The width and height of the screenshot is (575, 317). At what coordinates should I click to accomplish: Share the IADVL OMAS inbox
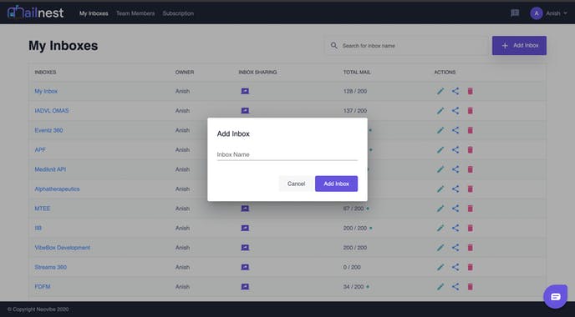455,111
